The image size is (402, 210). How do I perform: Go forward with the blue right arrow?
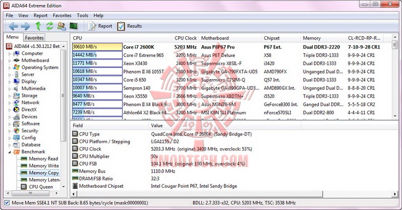click(25, 26)
